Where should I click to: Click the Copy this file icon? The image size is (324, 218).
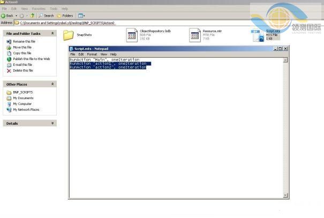tap(9, 53)
